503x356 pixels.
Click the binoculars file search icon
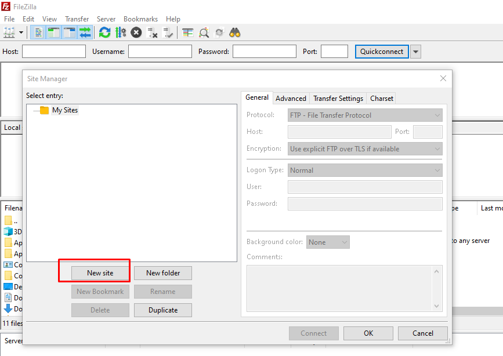click(235, 32)
